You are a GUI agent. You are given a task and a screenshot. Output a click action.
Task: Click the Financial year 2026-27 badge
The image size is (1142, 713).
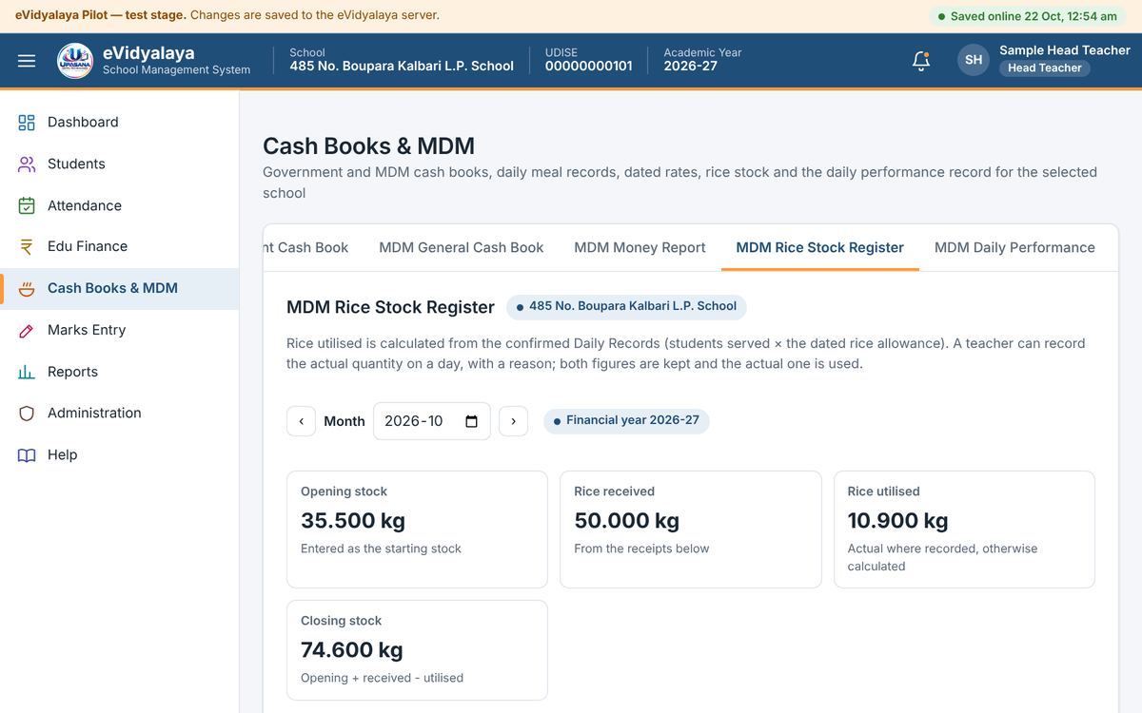(x=626, y=421)
